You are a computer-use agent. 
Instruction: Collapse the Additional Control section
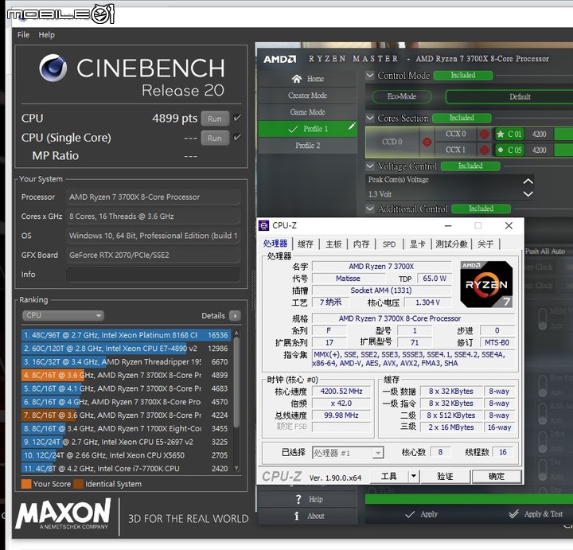(370, 209)
